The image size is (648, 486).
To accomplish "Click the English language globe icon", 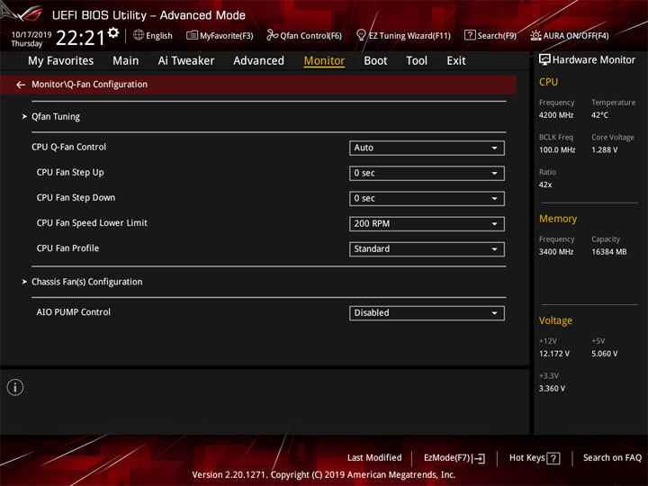I will [x=139, y=35].
